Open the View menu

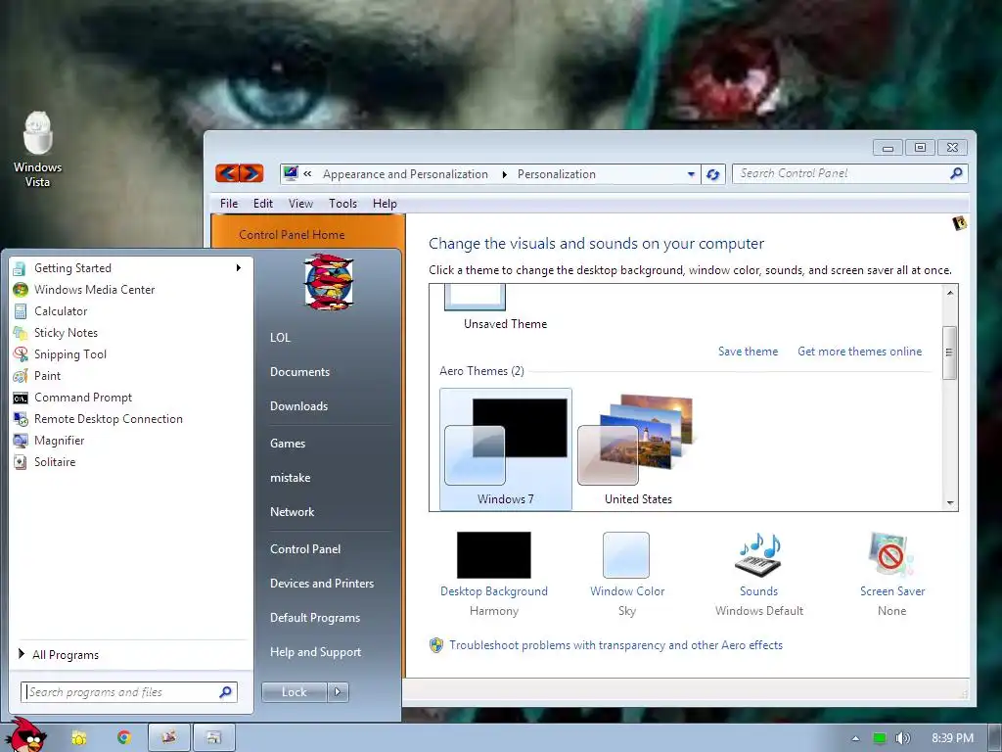point(300,204)
